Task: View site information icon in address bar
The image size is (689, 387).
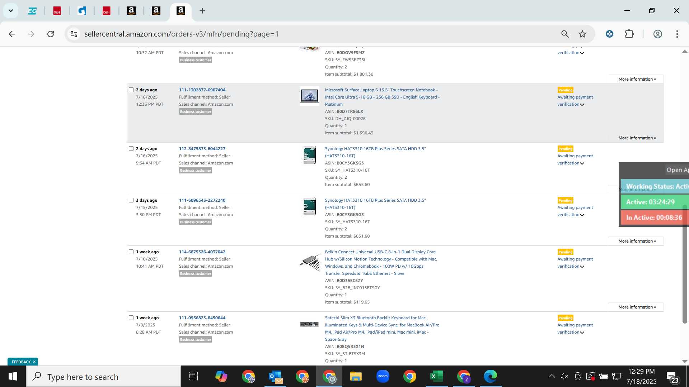Action: (74, 34)
